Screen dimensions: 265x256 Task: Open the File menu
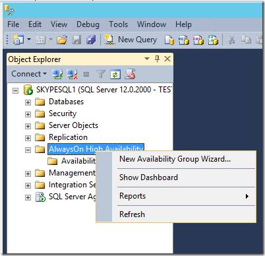click(x=13, y=24)
